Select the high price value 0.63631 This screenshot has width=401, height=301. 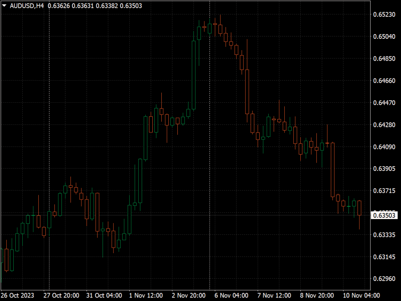pyautogui.click(x=83, y=6)
